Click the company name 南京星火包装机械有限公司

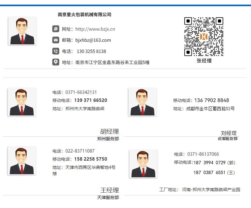[85, 14]
